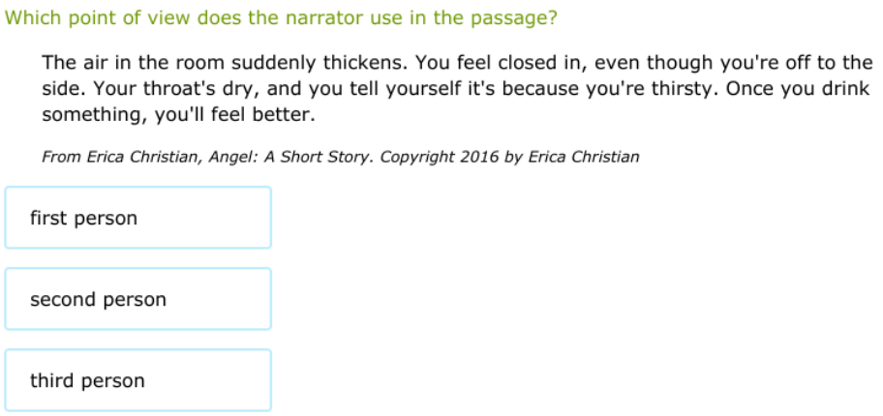Click the italic citation line under the passage
This screenshot has width=883, height=416.
341,157
